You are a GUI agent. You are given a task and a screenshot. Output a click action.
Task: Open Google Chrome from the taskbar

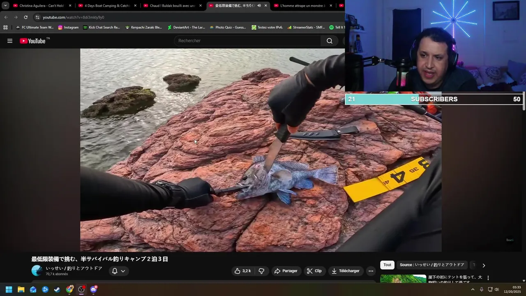pos(69,289)
